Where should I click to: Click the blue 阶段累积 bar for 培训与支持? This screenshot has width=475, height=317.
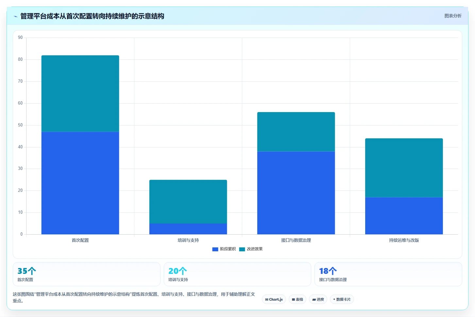click(x=188, y=229)
